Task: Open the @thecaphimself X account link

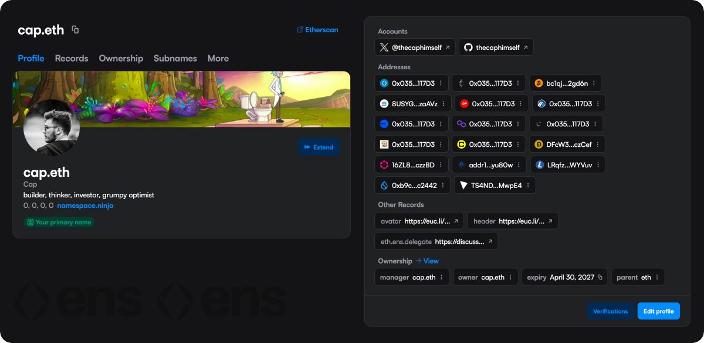Action: 415,48
